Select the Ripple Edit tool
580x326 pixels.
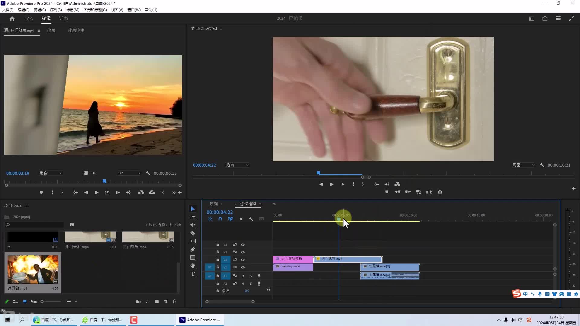193,225
